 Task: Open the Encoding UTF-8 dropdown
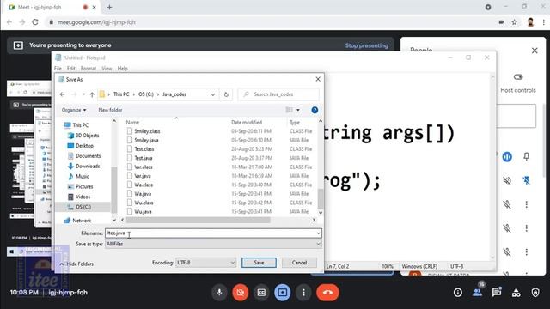(x=205, y=263)
